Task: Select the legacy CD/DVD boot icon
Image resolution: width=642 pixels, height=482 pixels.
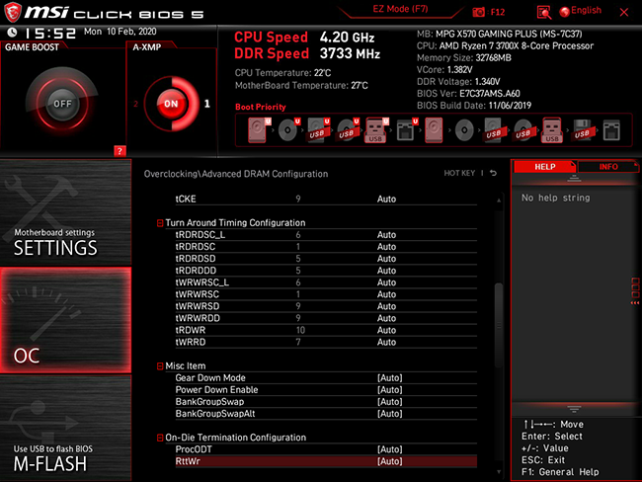Action: (x=464, y=129)
